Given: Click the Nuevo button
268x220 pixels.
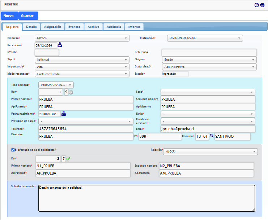Looking at the screenshot, I should (9, 16).
